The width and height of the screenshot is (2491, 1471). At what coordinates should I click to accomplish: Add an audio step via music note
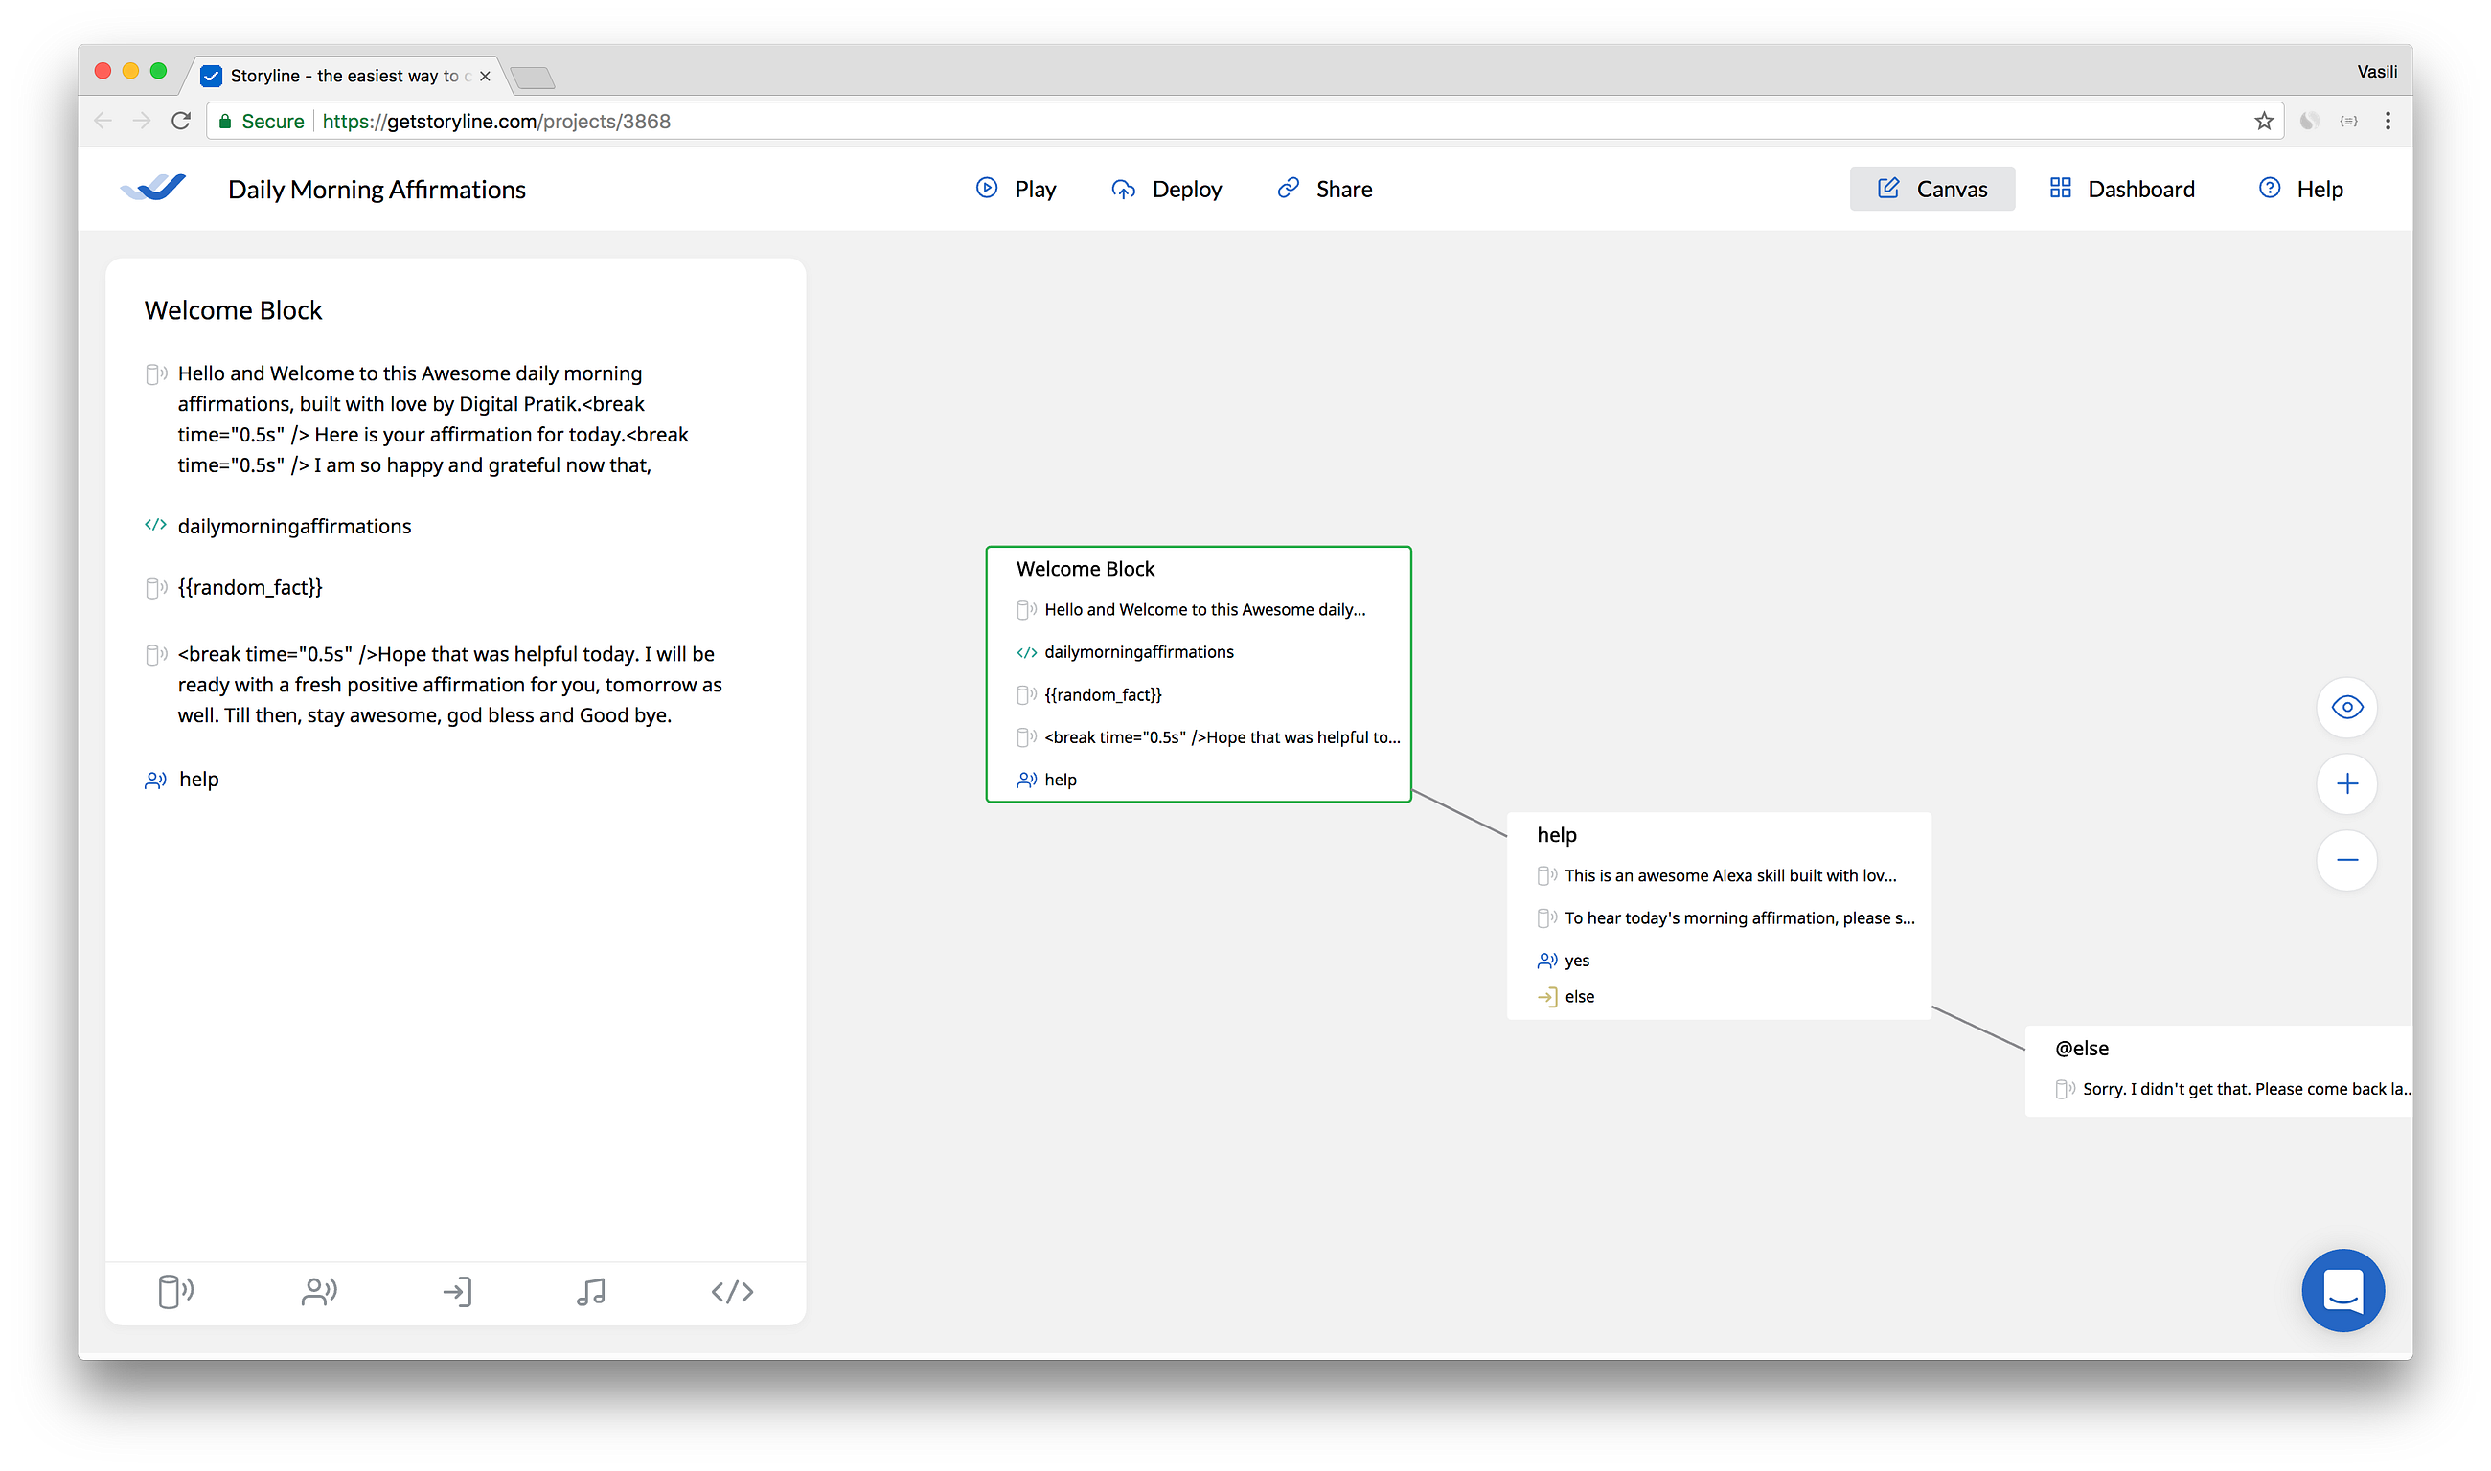pos(591,1292)
